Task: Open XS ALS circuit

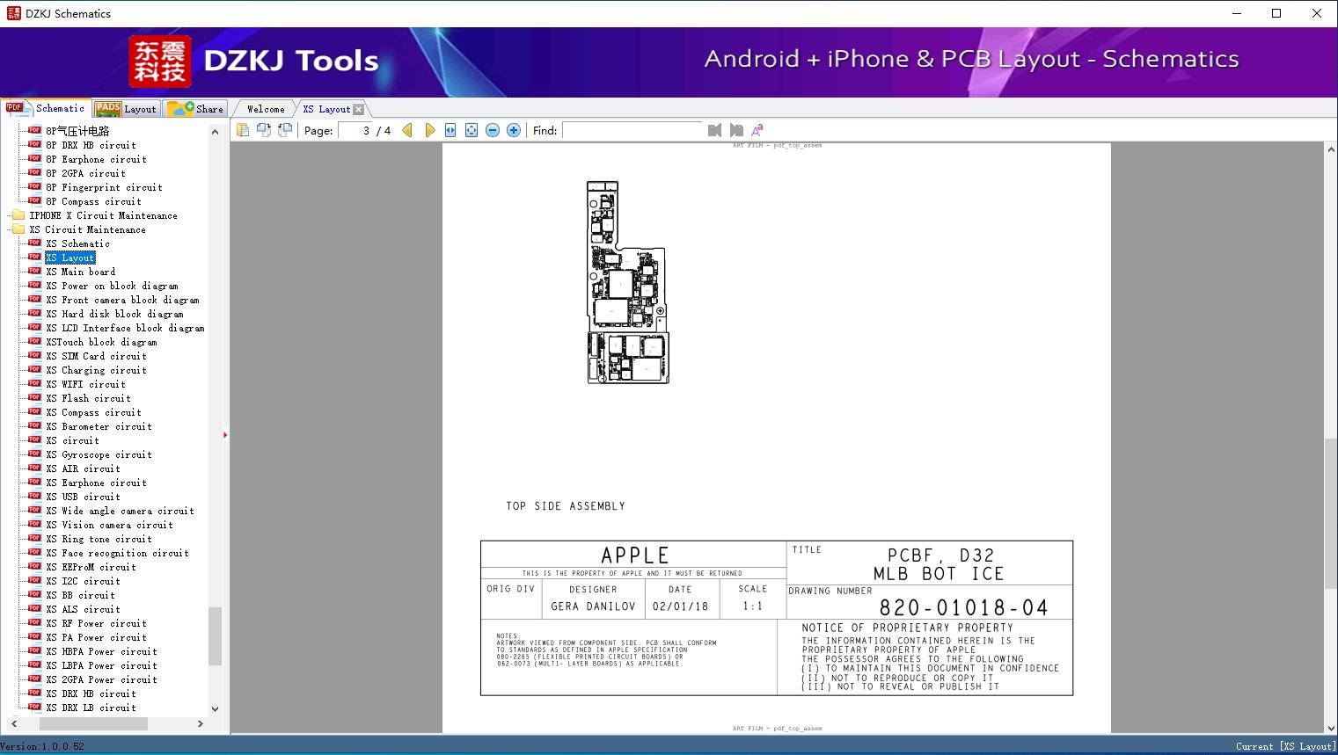Action: (x=83, y=609)
